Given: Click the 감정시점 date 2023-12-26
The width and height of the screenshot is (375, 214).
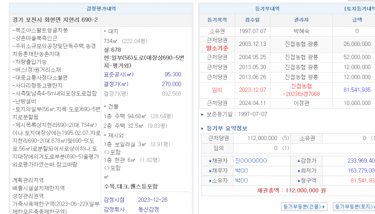Looking at the screenshot, I should [153, 199].
